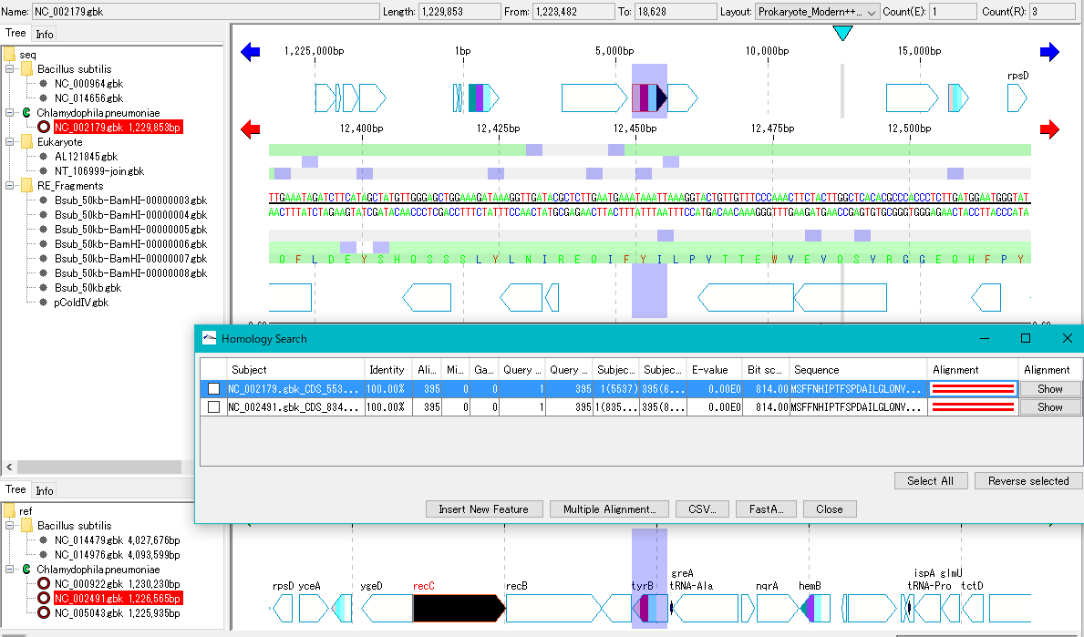Image resolution: width=1084 pixels, height=637 pixels.
Task: Switch to the upper Tree tab
Action: [x=15, y=33]
